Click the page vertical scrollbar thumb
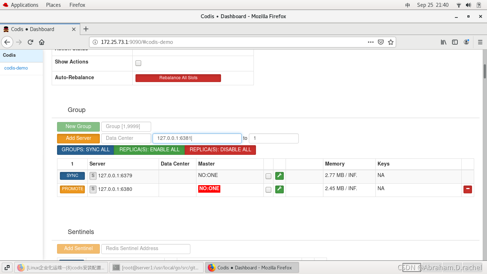Image resolution: width=487 pixels, height=274 pixels. 485,71
